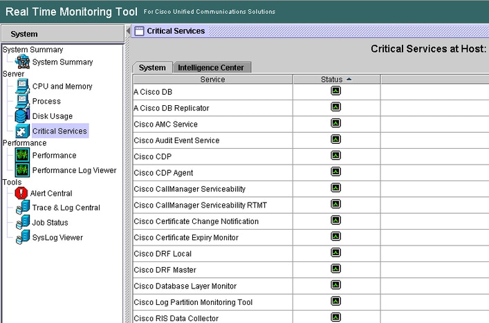Select the Cisco DRF Master service name

coord(165,270)
